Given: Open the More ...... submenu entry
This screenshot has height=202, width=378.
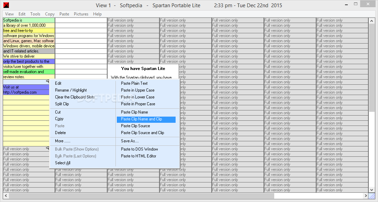Looking at the screenshot, I should coord(63,141).
